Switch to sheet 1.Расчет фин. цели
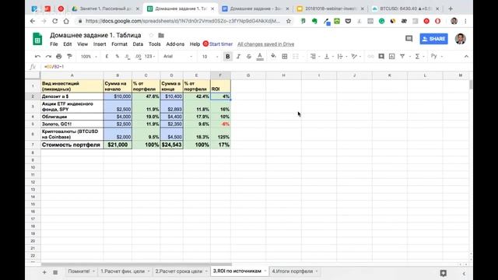Screen dimensions: 498x280 click(124, 271)
